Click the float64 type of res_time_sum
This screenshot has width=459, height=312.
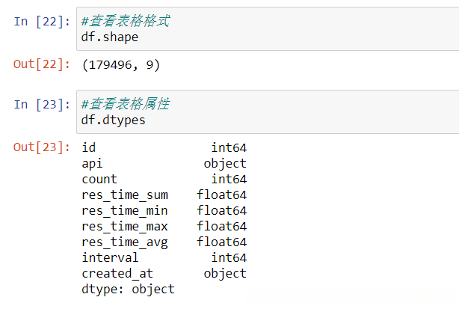tap(221, 195)
